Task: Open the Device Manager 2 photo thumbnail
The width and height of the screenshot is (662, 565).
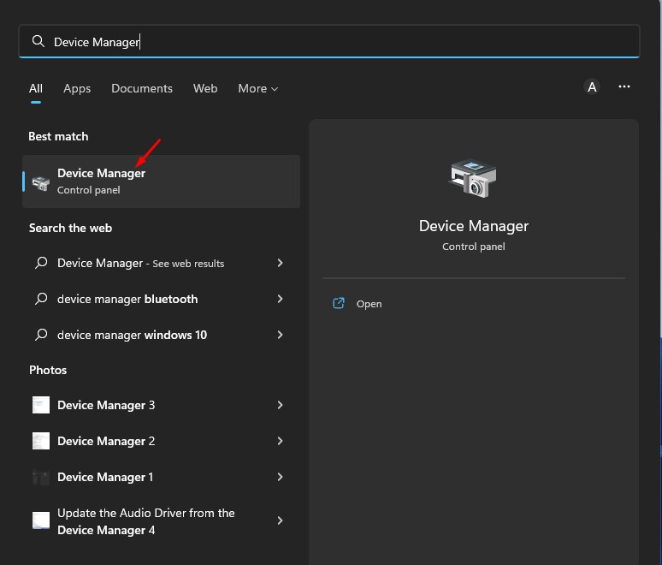Action: [41, 441]
